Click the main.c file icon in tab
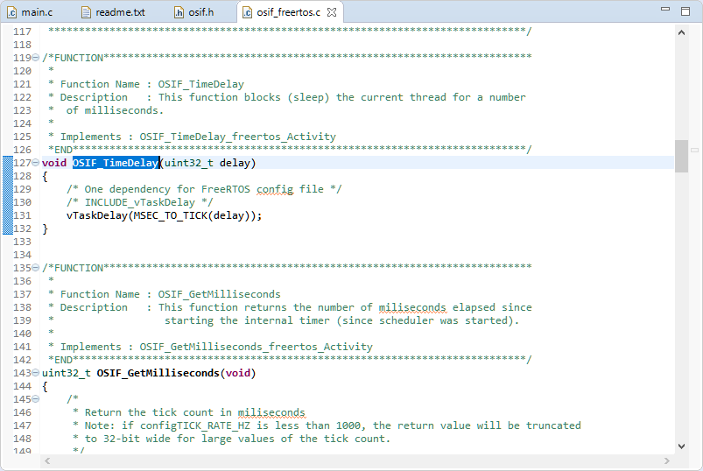Image resolution: width=703 pixels, height=471 pixels. point(13,12)
